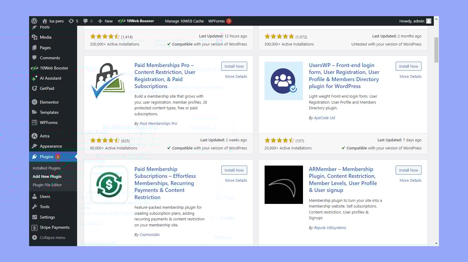
Task: Click the UsersWP plugin icon
Action: [x=283, y=81]
